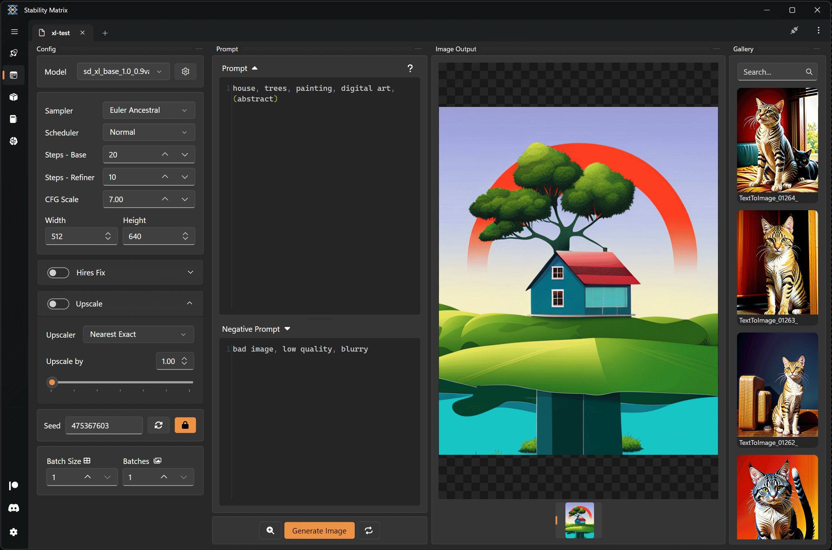The height and width of the screenshot is (550, 832).
Task: Open the Sampler dropdown showing Euler Ancestral
Action: [149, 110]
